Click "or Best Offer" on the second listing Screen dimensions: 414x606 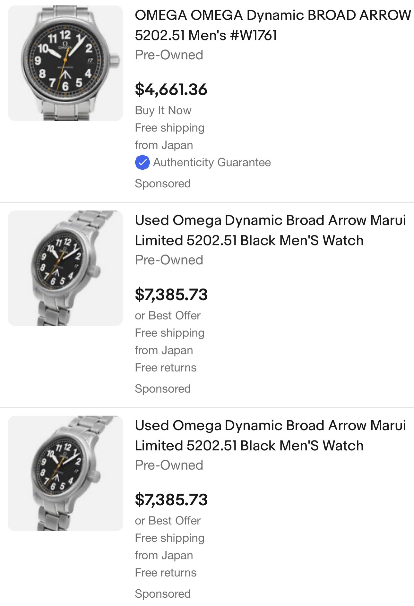pyautogui.click(x=168, y=315)
